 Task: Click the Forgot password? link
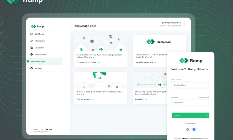click(203, 97)
